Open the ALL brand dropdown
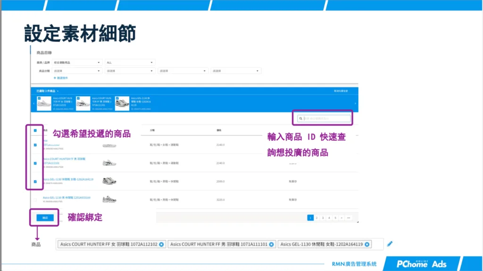The width and height of the screenshot is (483, 271). (x=129, y=63)
